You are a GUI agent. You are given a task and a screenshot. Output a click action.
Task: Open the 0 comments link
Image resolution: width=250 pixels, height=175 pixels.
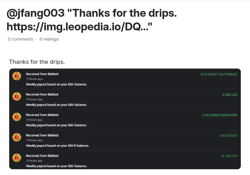(x=20, y=39)
